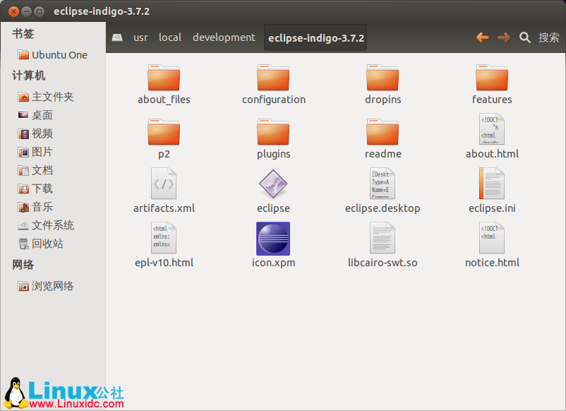Minimize the file manager window
The image size is (566, 411).
(26, 11)
